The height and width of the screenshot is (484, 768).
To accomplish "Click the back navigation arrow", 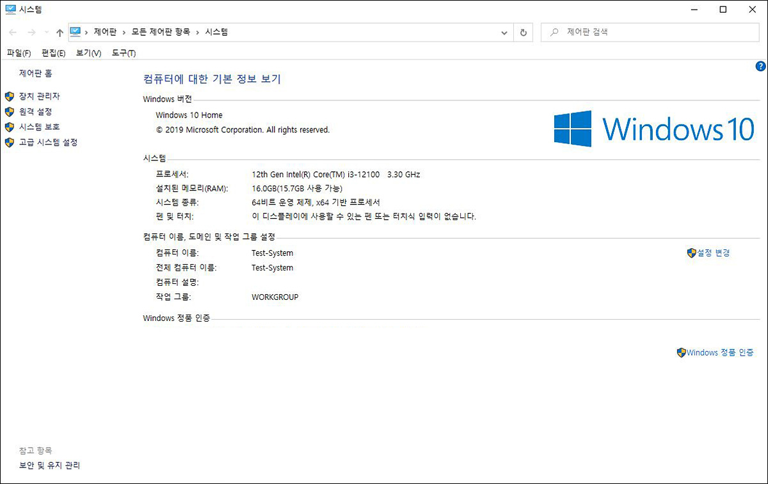I will [13, 32].
